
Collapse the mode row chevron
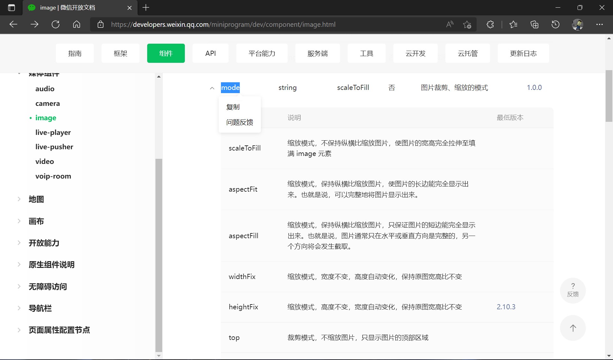pyautogui.click(x=212, y=88)
